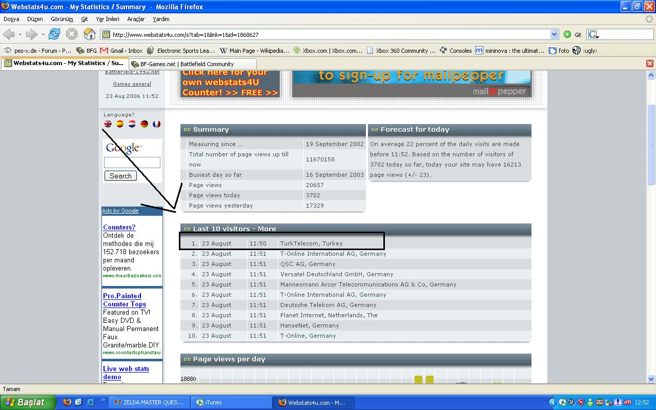
Task: Open the Games general link
Action: [132, 84]
